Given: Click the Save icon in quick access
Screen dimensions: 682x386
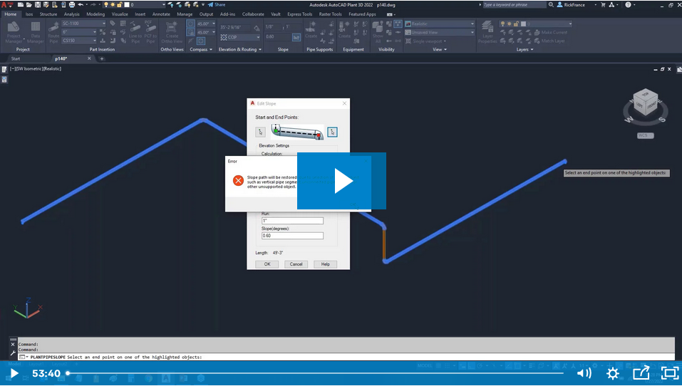Looking at the screenshot, I should coord(37,5).
